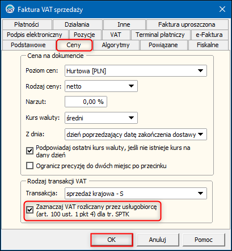
Task: Click the 'Z dnia:' label
Action: [x=35, y=134]
